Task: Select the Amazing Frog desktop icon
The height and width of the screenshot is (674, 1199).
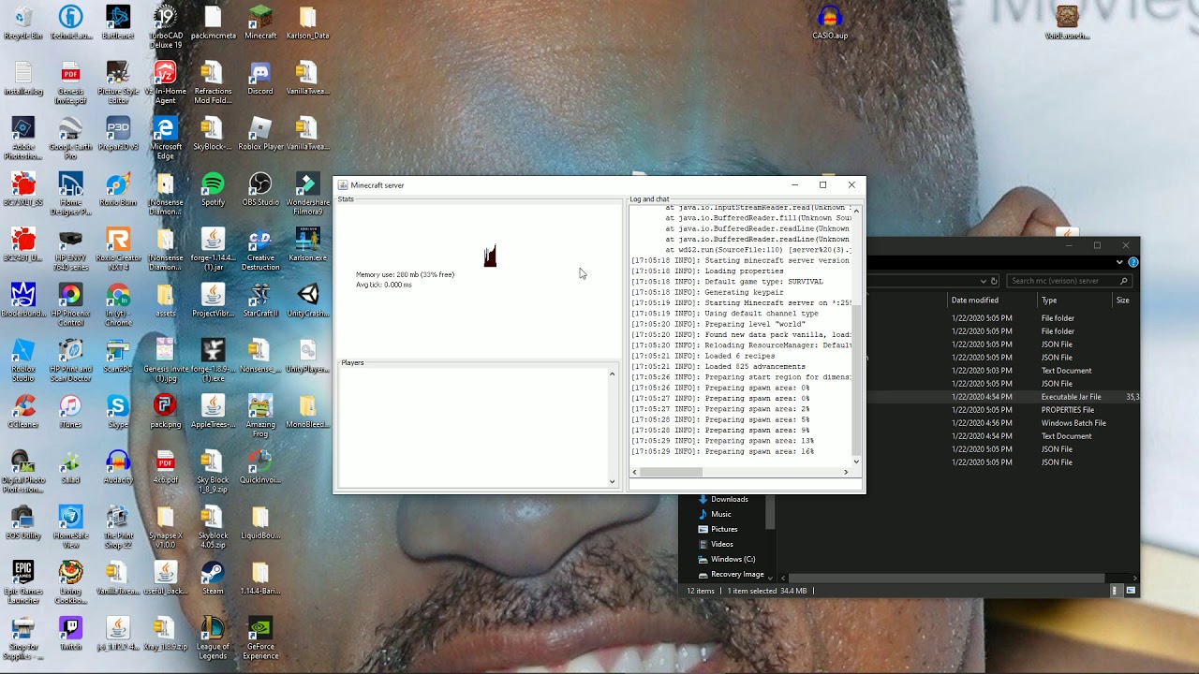Action: tap(260, 417)
